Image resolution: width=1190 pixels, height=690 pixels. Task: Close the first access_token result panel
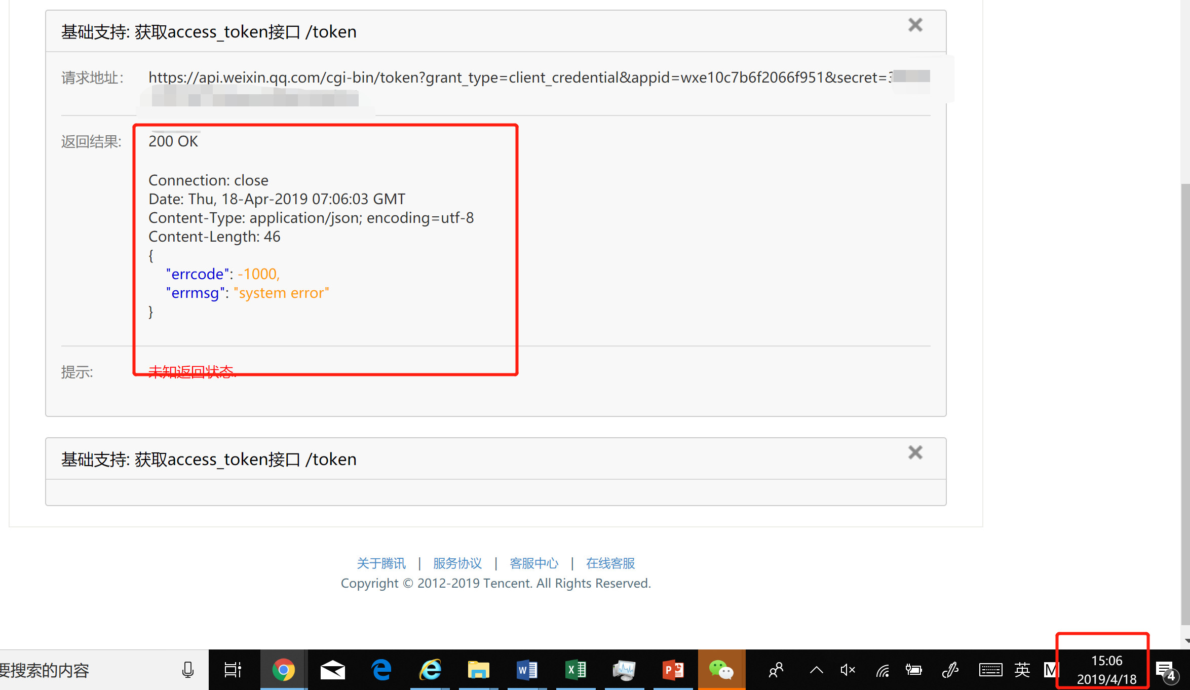click(x=915, y=25)
